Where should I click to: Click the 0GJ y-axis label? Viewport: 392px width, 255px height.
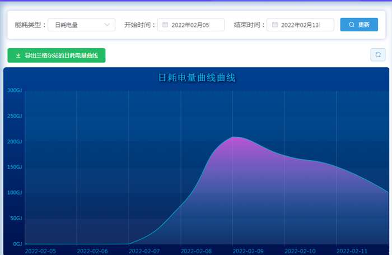pos(17,244)
